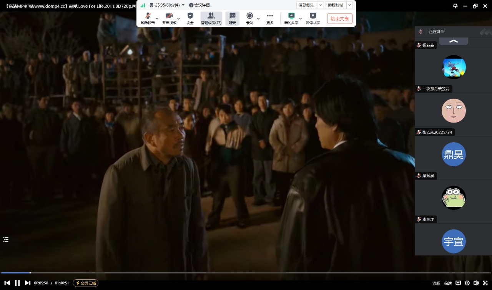Expand the meeting timer dropdown arrow
This screenshot has height=290, width=492.
click(183, 5)
